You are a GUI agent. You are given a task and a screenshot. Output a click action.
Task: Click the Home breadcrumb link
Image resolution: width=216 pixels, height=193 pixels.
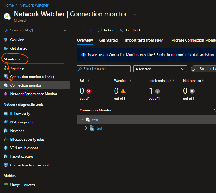click(9, 5)
